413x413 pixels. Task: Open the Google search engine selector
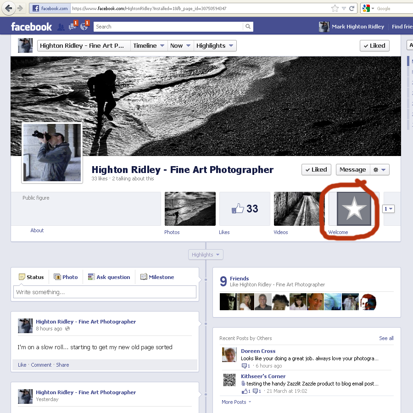coord(368,8)
